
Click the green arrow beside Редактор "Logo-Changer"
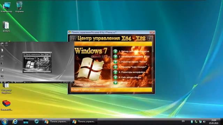point(115,67)
